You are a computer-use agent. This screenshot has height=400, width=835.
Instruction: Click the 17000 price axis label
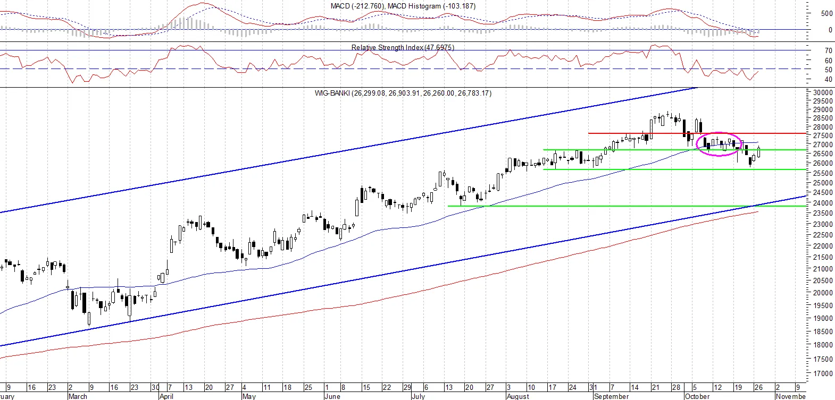(x=823, y=373)
